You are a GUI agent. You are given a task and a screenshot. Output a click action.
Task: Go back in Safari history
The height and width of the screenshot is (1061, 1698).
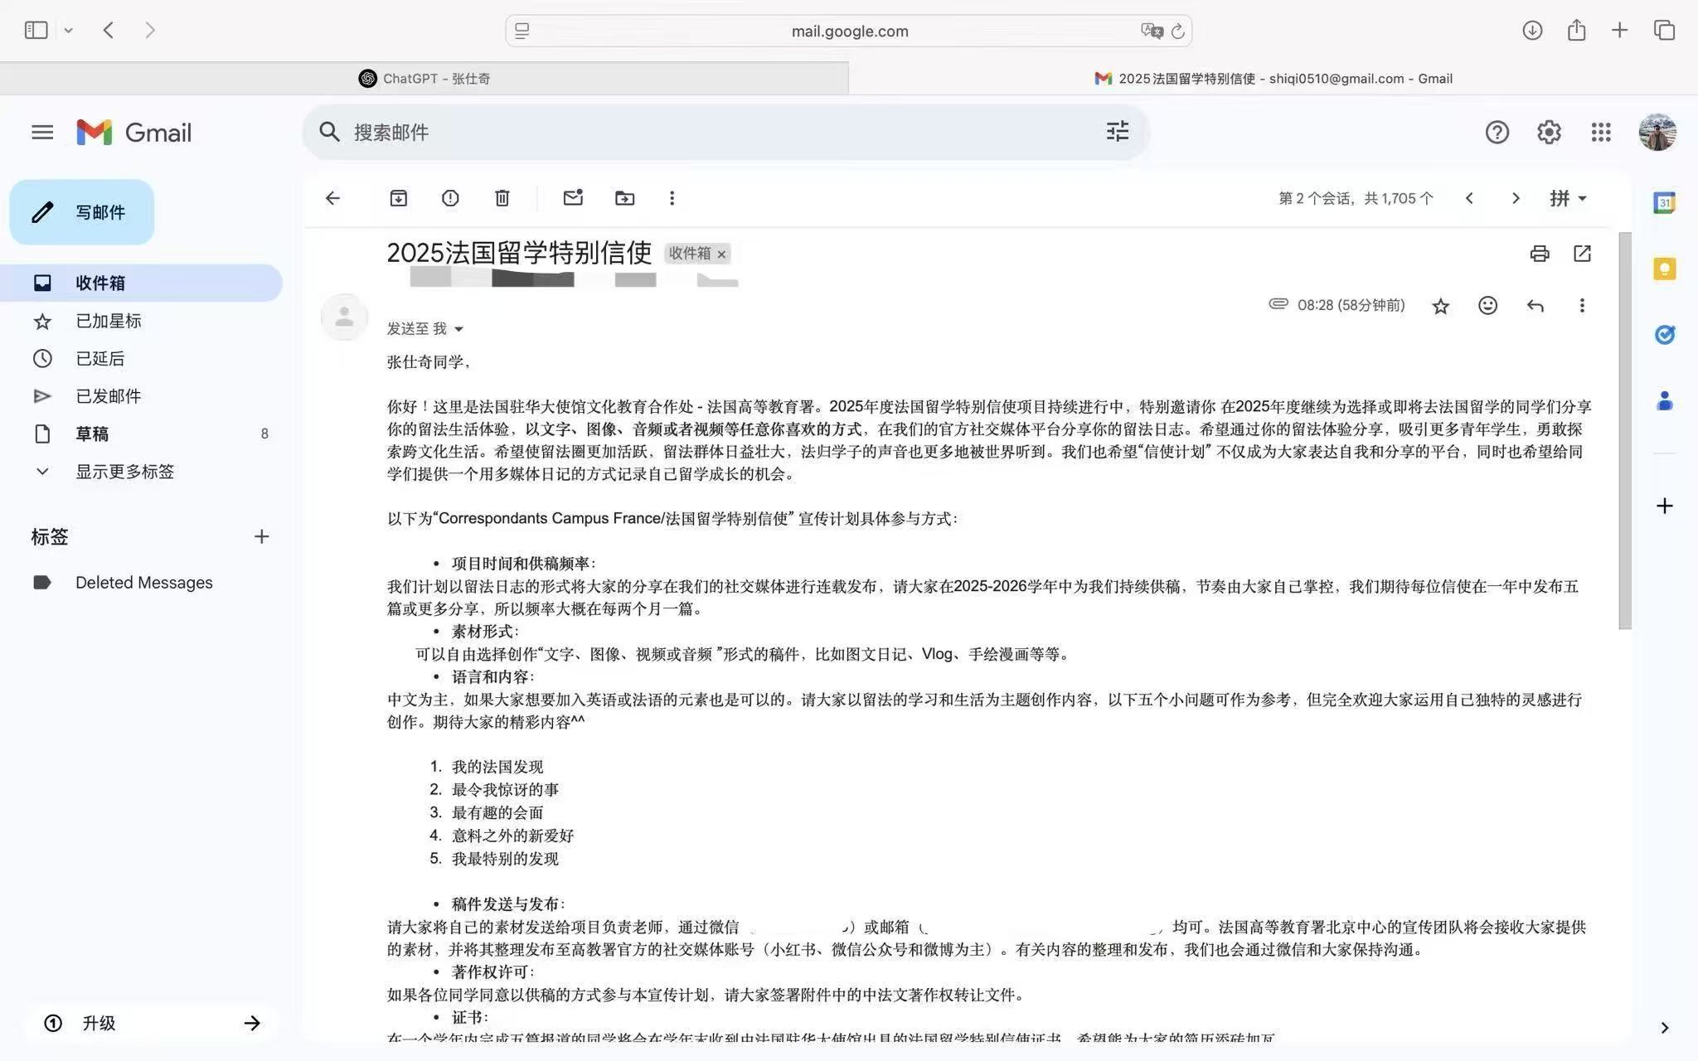108,31
